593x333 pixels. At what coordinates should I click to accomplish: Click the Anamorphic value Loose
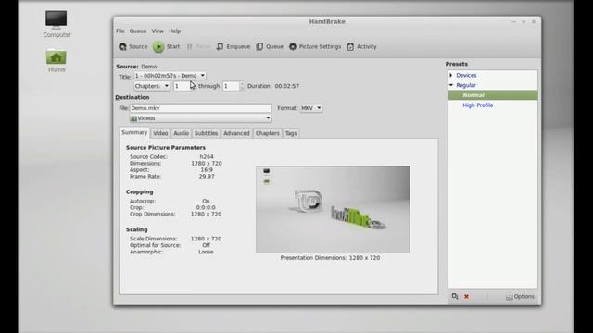point(206,252)
